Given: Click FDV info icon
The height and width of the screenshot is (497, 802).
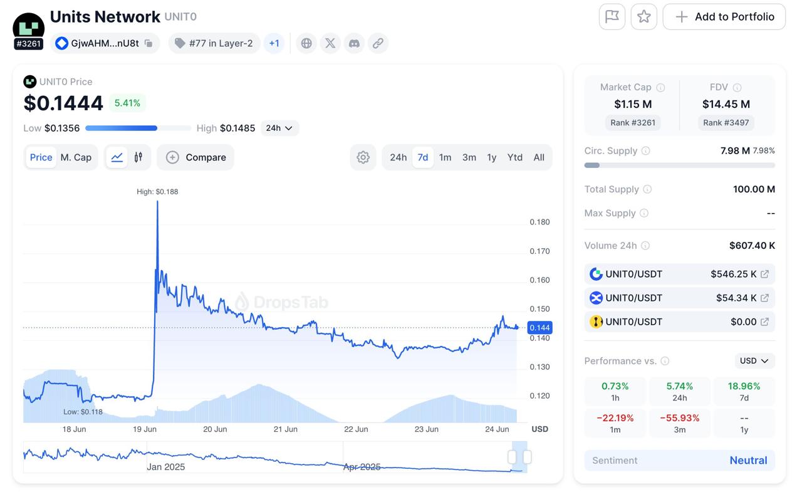Looking at the screenshot, I should click(x=737, y=88).
